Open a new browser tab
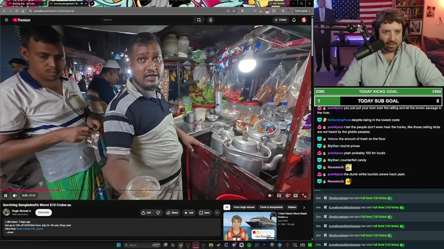 point(92,3)
